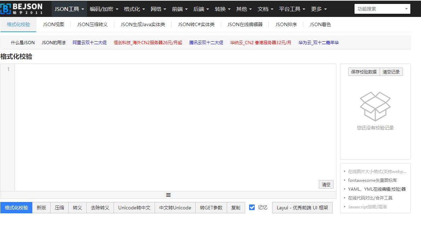Open the 更多 navigation menu
This screenshot has width=421, height=232.
coord(319,9)
